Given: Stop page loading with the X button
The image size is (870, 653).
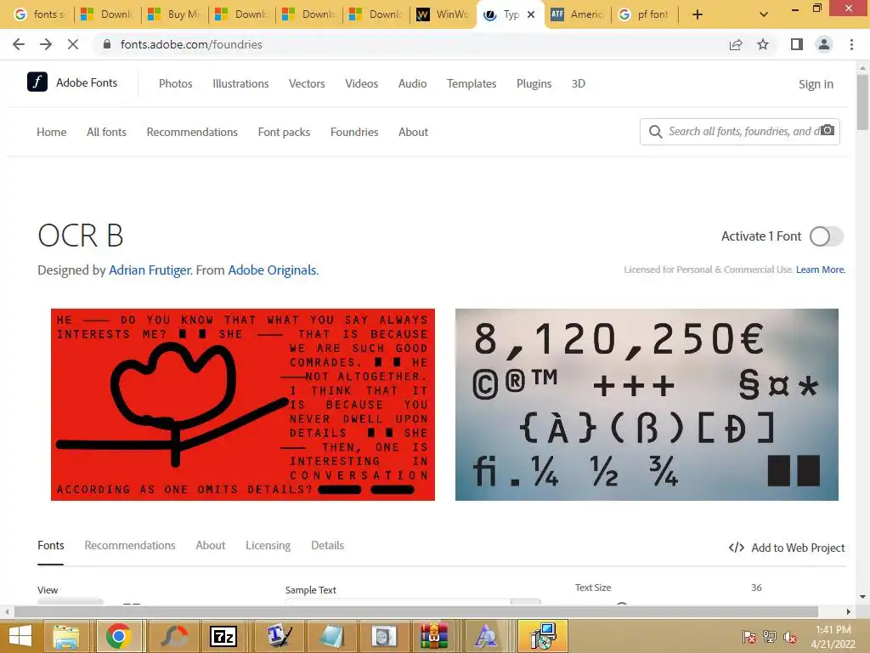Looking at the screenshot, I should click(x=73, y=44).
